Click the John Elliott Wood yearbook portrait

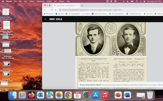(128, 39)
